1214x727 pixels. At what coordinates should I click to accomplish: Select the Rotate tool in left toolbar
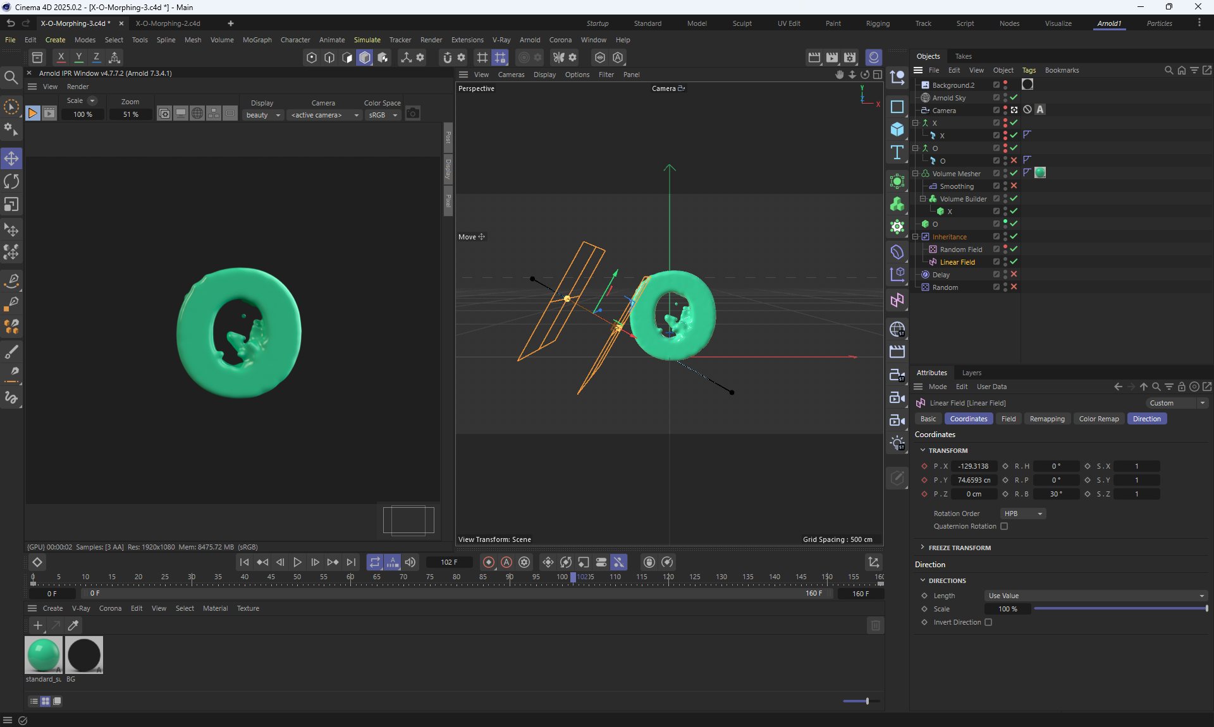(11, 181)
